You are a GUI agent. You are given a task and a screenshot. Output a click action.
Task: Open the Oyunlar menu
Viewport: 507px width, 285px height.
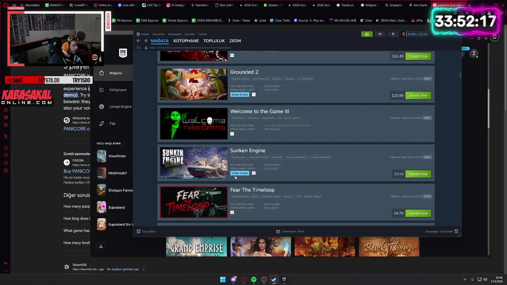coord(190,34)
